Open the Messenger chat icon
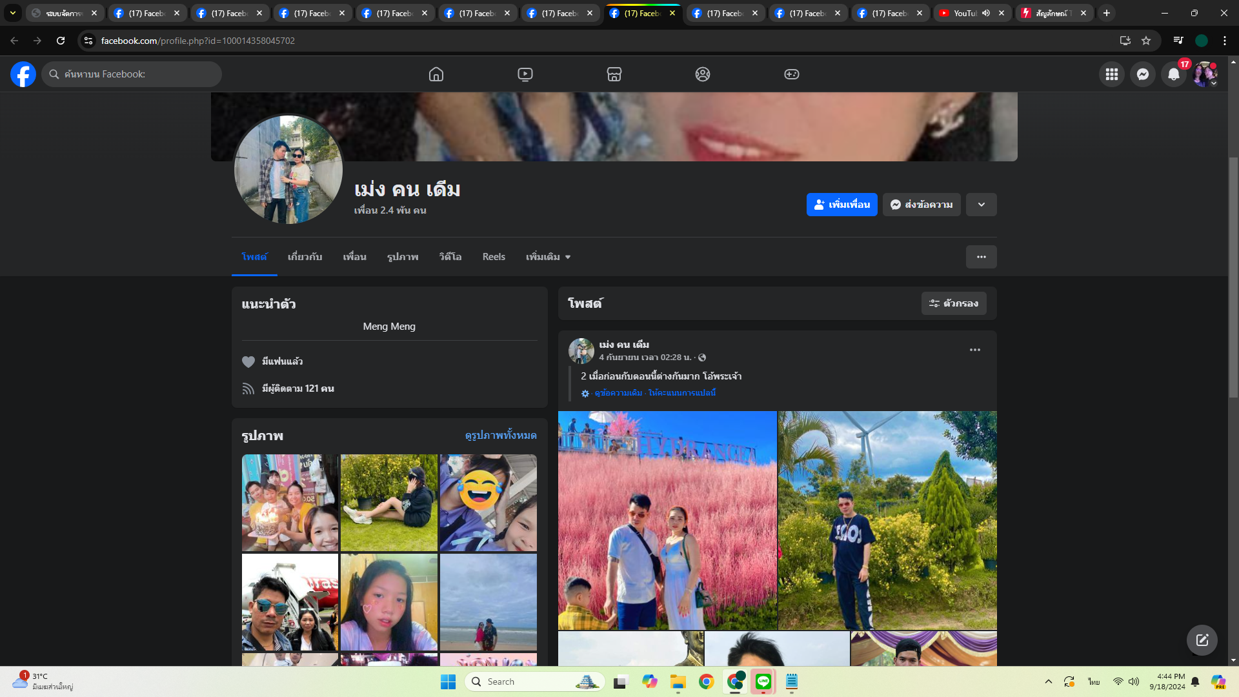 [x=1142, y=74]
